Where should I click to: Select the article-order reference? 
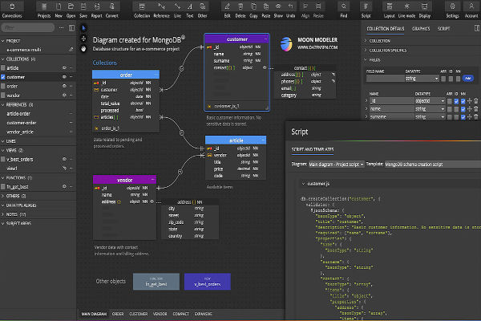pos(18,114)
